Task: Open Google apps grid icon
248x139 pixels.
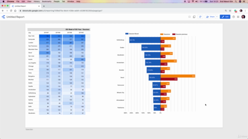Action: tap(238, 17)
